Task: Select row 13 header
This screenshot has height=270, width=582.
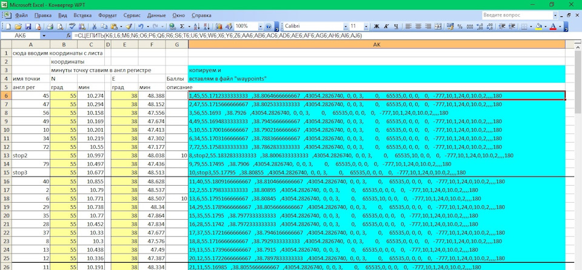Action: pyautogui.click(x=6, y=155)
